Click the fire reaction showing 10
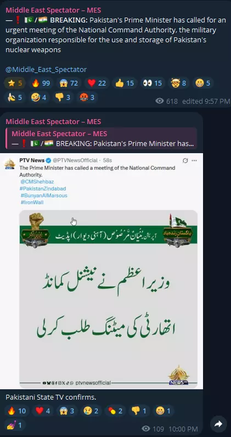231x437 pixels. pos(16,411)
